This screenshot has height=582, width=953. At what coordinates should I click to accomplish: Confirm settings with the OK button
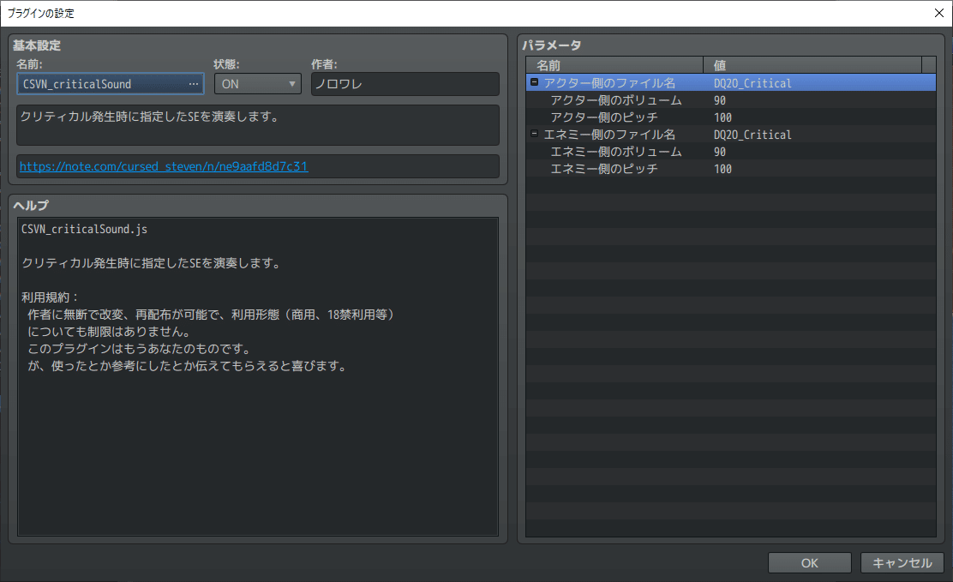808,562
